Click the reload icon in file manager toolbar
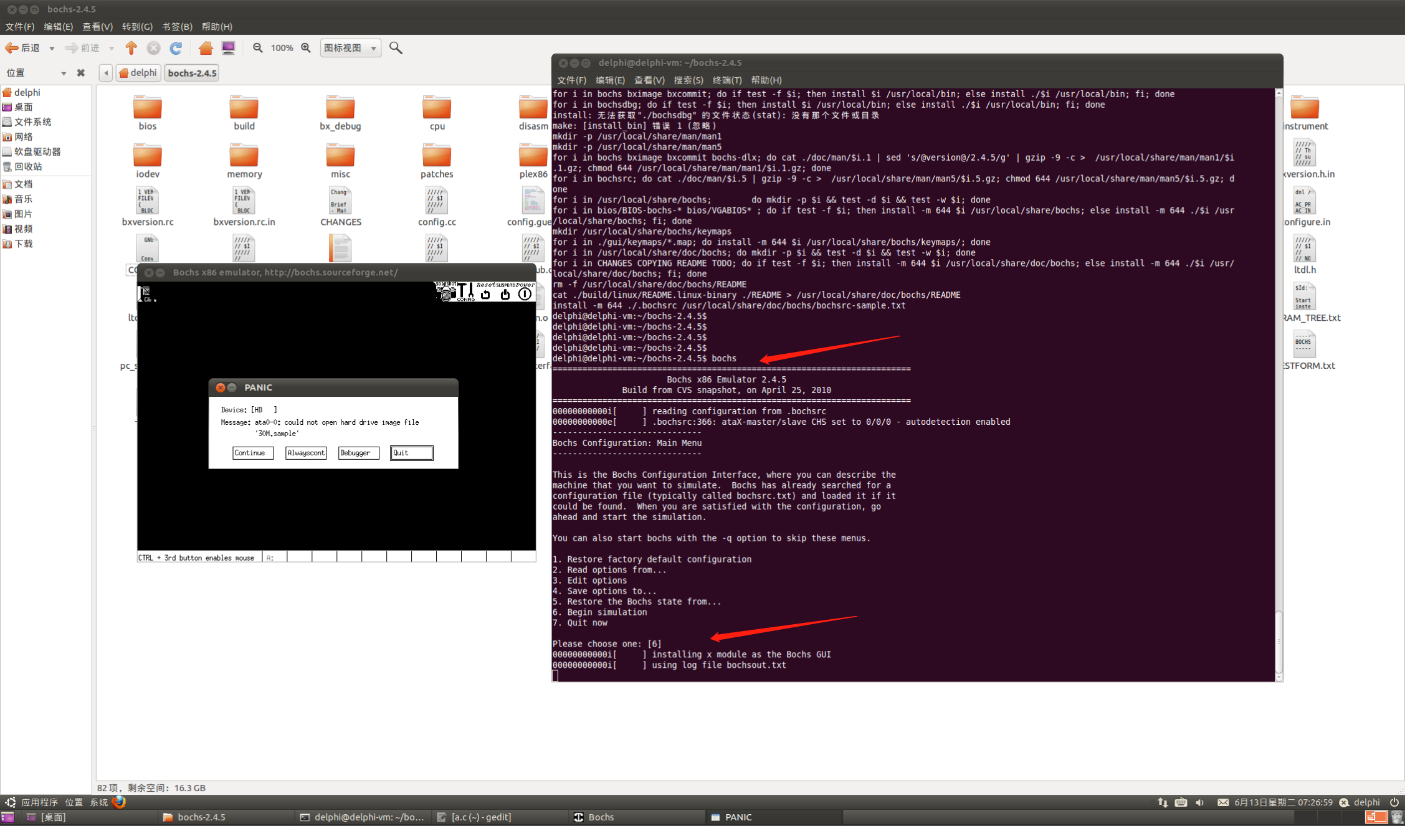 176,48
